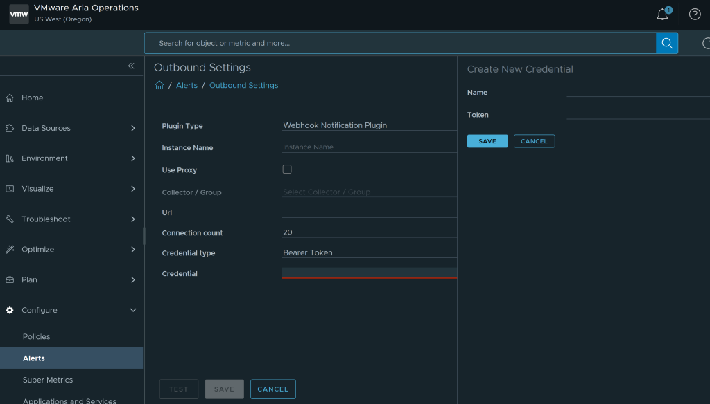Save the new credential
710x404 pixels.
pyautogui.click(x=487, y=141)
